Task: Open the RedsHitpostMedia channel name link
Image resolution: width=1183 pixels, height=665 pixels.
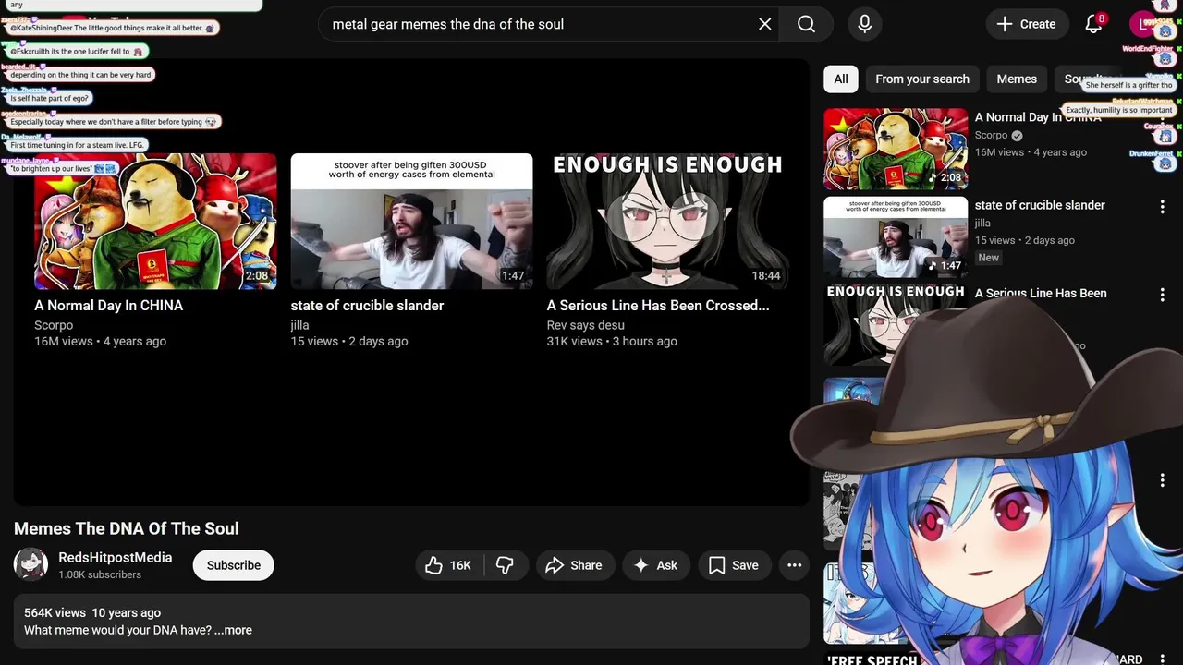Action: coord(116,557)
